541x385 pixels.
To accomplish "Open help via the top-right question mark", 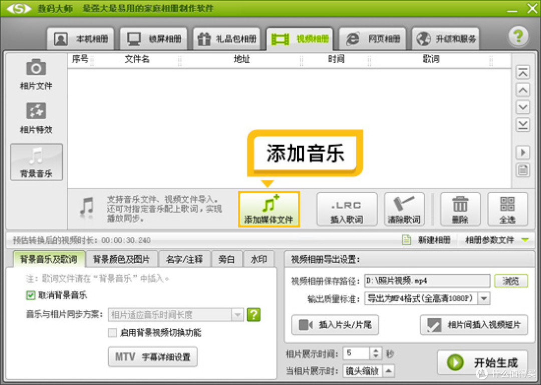I will (518, 36).
